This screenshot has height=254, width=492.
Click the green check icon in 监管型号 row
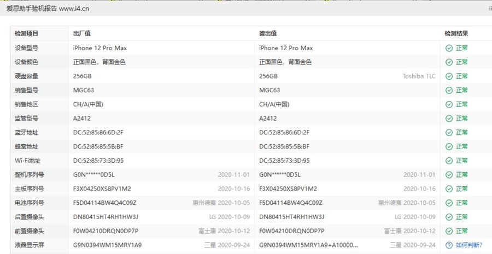tap(449, 118)
